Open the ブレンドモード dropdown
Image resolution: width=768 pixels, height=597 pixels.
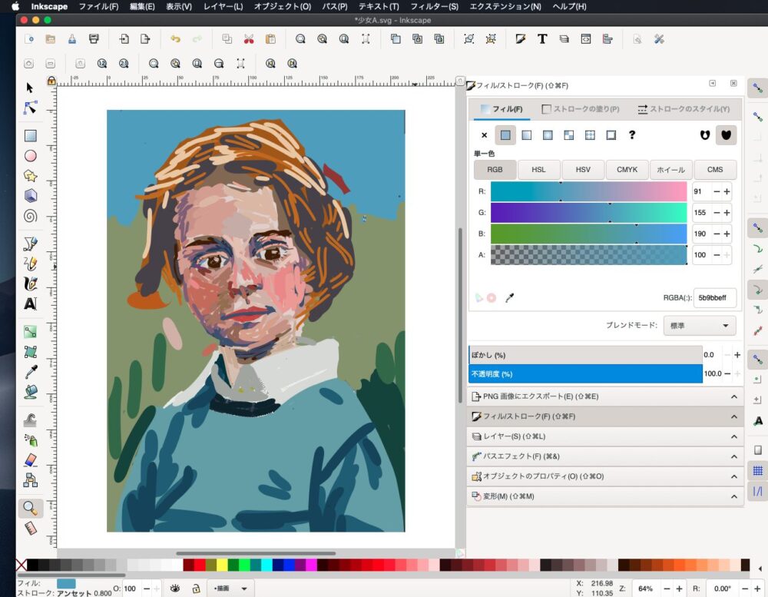[700, 326]
